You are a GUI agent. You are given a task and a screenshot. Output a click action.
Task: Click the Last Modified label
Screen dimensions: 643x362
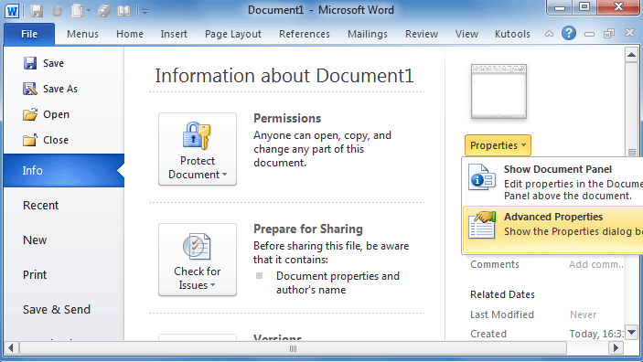point(502,314)
